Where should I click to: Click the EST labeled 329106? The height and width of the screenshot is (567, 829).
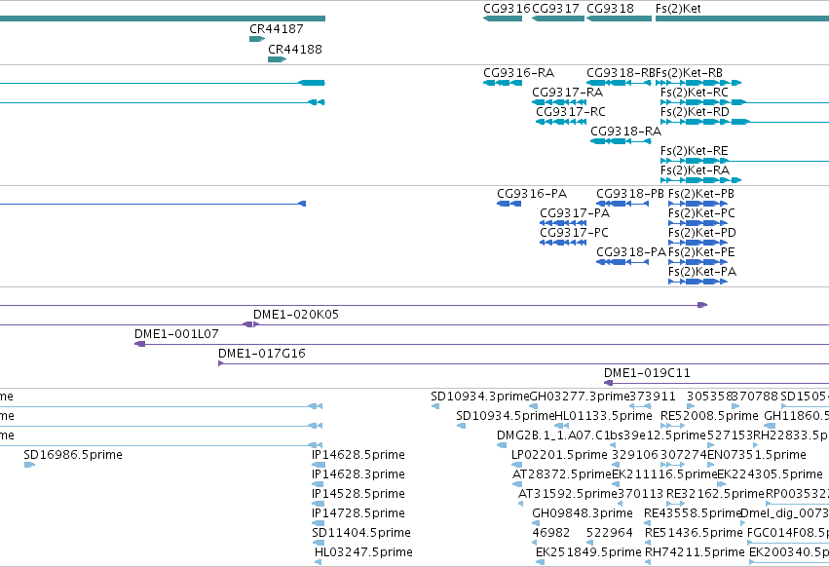pos(635,455)
